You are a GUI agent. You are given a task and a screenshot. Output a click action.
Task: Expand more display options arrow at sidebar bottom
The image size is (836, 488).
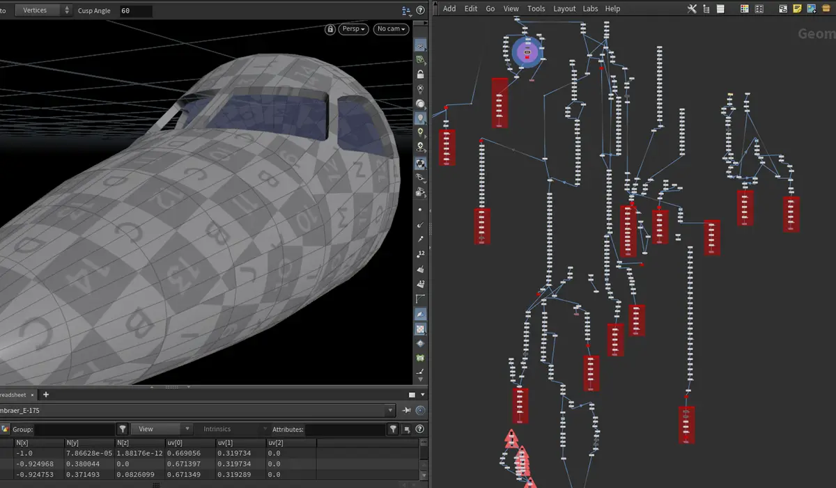coord(421,380)
